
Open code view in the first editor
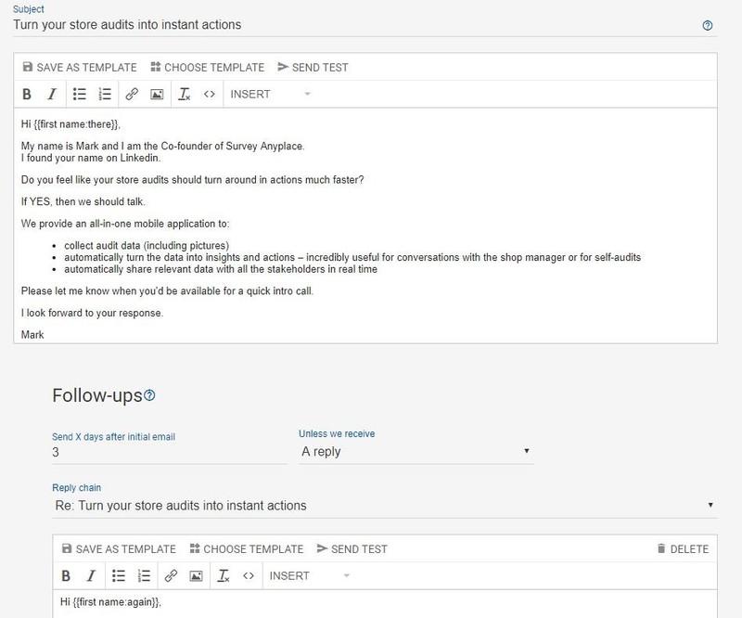209,94
